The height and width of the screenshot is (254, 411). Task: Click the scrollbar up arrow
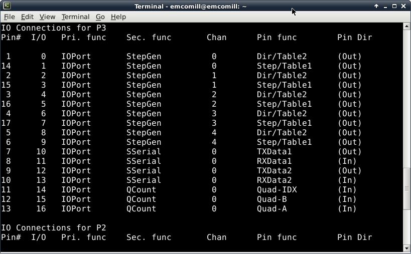click(x=407, y=27)
